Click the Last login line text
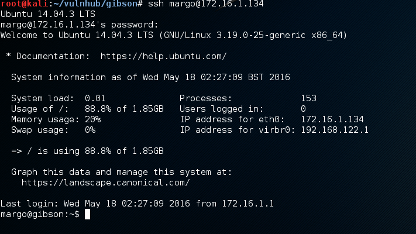This screenshot has height=234, width=416. pos(137,204)
